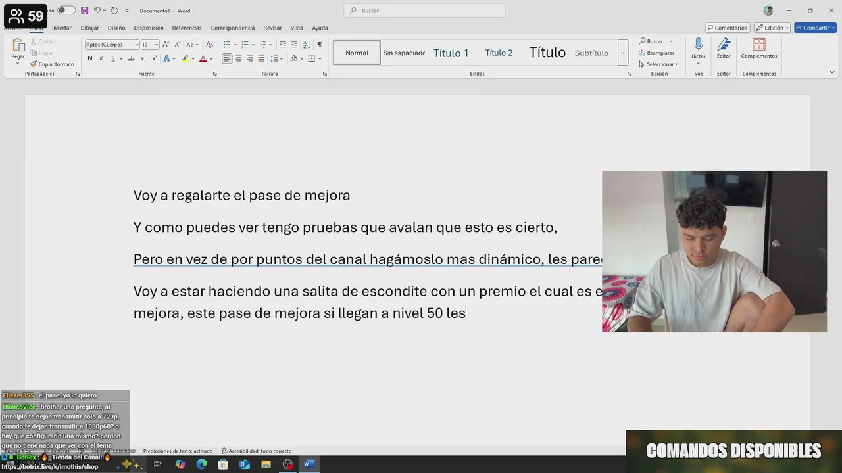Image resolution: width=842 pixels, height=473 pixels.
Task: Increase paragraph indent
Action: point(293,45)
